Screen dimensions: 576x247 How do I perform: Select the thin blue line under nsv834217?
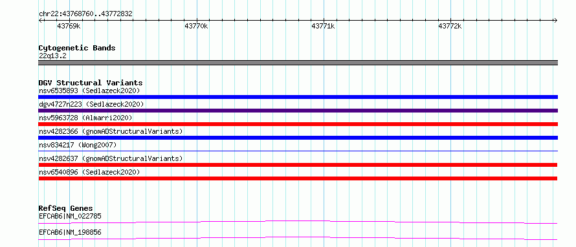[x=298, y=151]
